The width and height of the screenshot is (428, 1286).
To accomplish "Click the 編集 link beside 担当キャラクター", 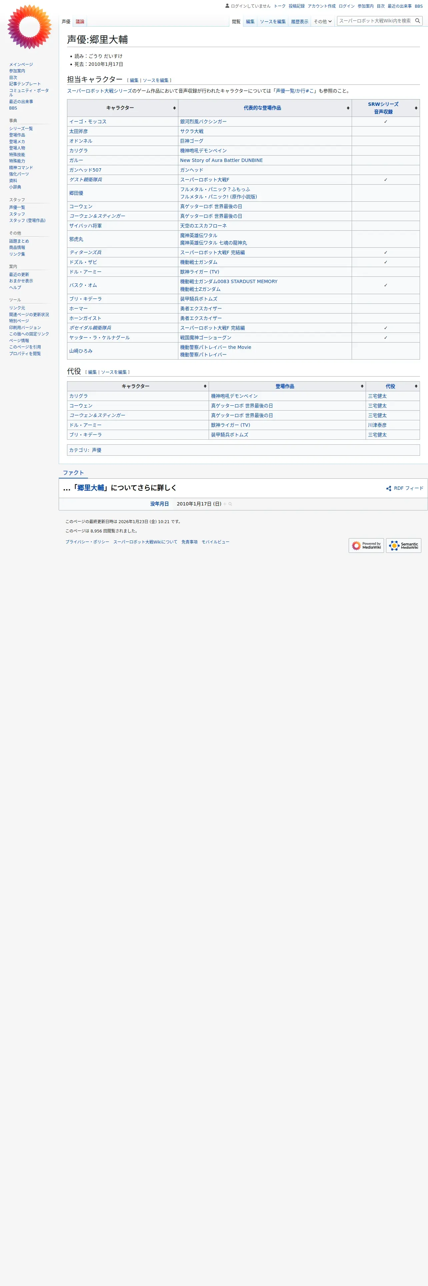I will tap(134, 80).
